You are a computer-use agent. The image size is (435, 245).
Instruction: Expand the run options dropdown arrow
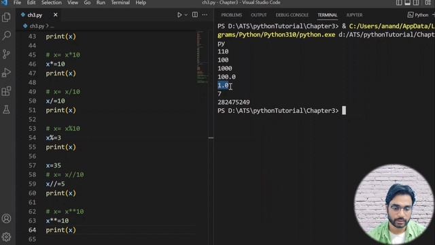[186, 15]
